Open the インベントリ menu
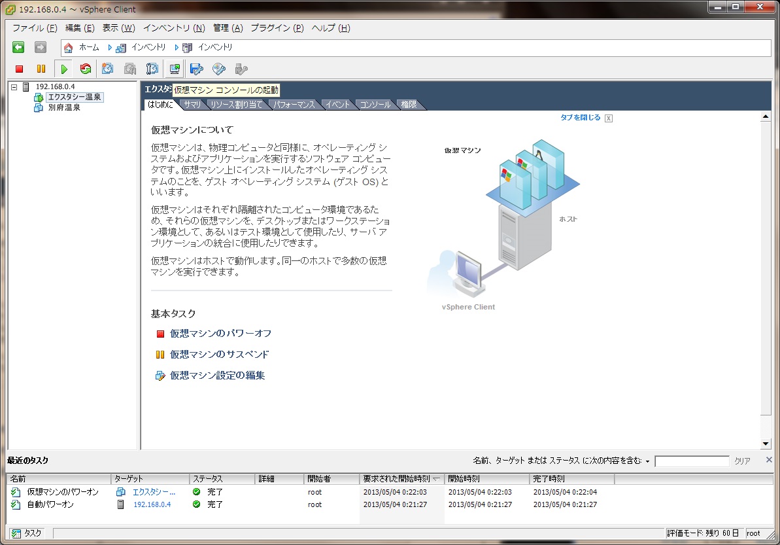Viewport: 780px width, 545px height. [x=174, y=28]
